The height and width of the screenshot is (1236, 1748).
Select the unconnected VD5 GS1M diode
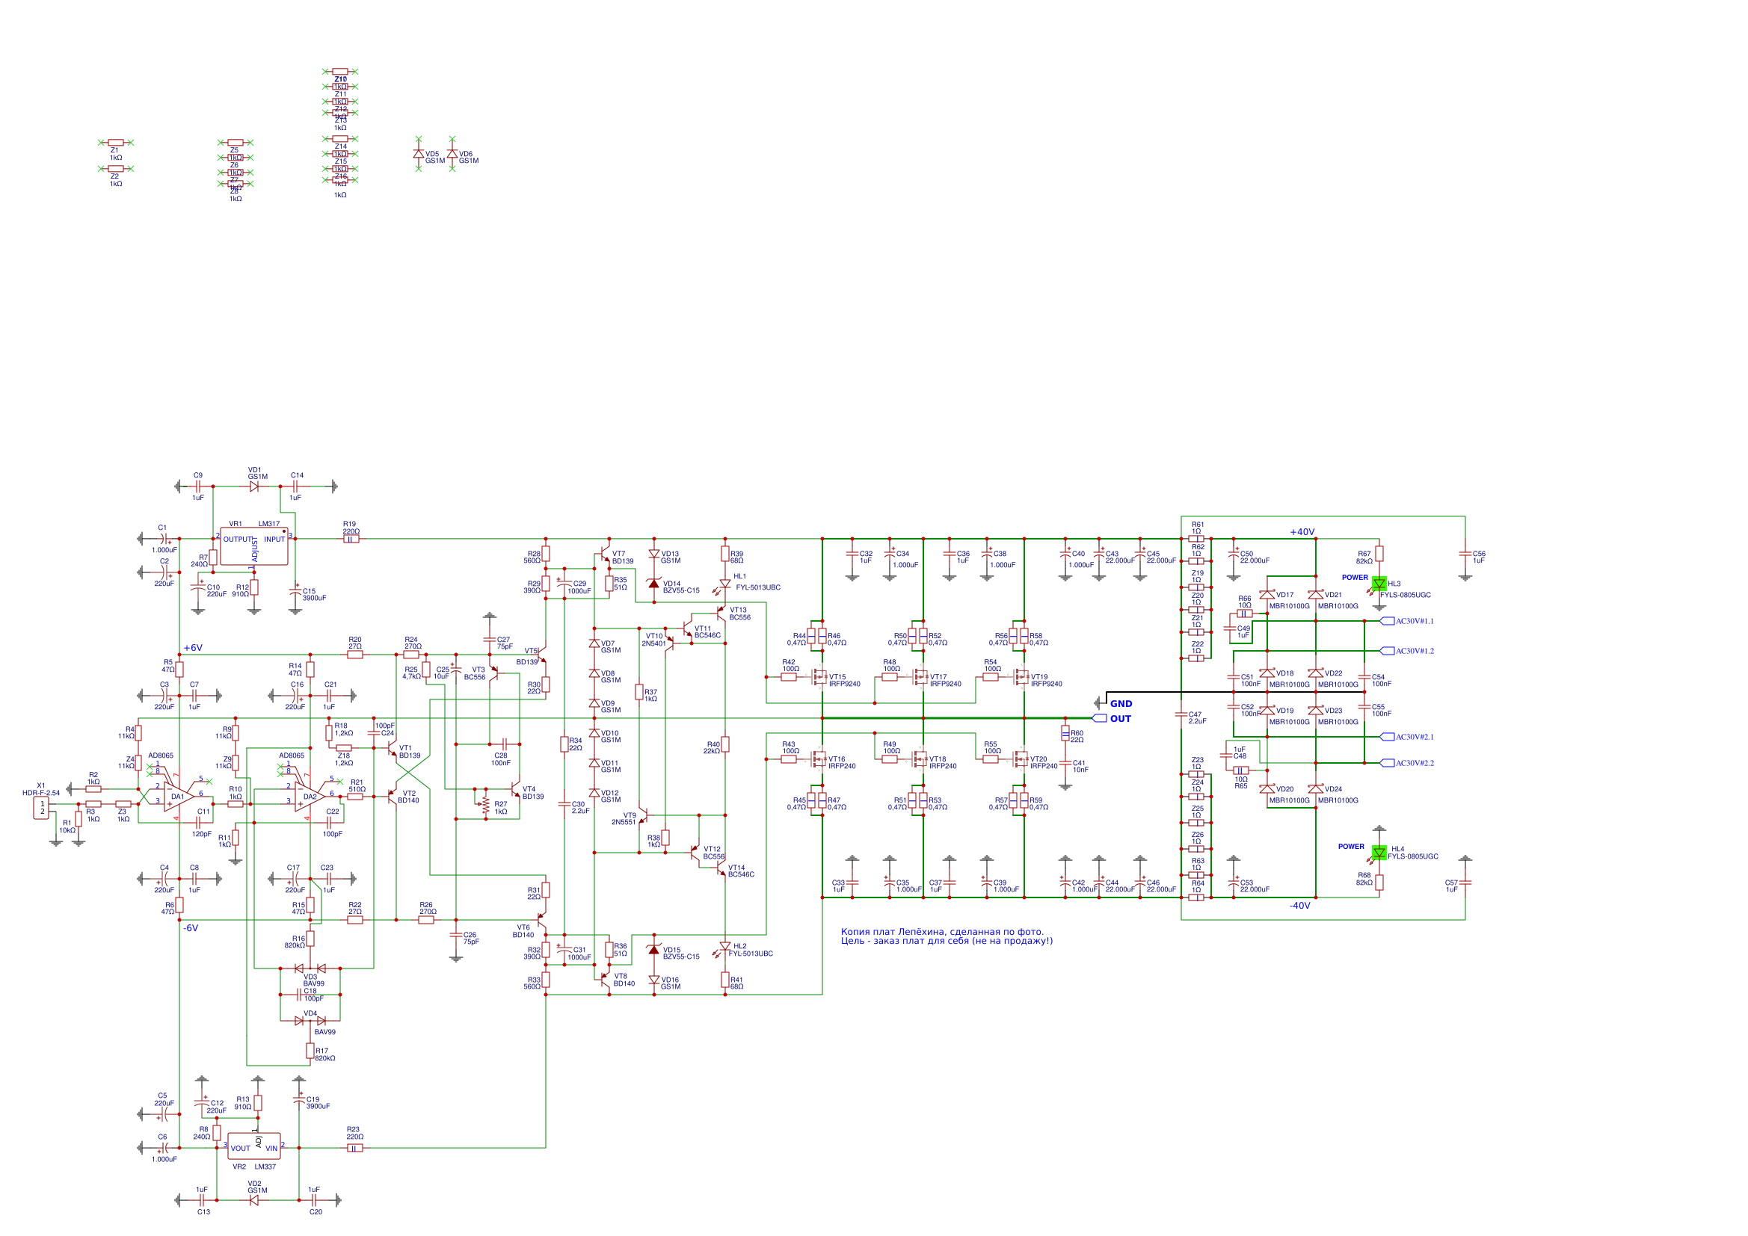(418, 154)
